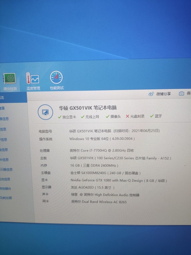Click the 主硬盘 row label

click(x=46, y=173)
